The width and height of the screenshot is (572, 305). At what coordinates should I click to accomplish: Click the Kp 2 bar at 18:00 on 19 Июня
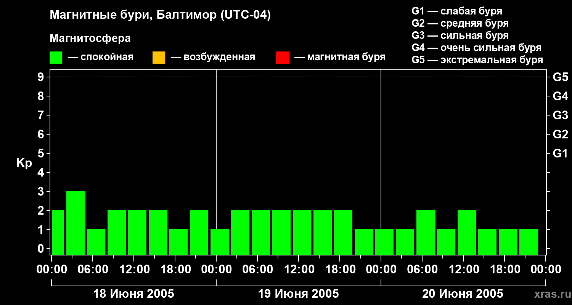tap(343, 232)
